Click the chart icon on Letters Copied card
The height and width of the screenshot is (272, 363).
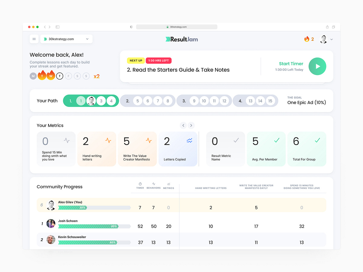click(189, 140)
